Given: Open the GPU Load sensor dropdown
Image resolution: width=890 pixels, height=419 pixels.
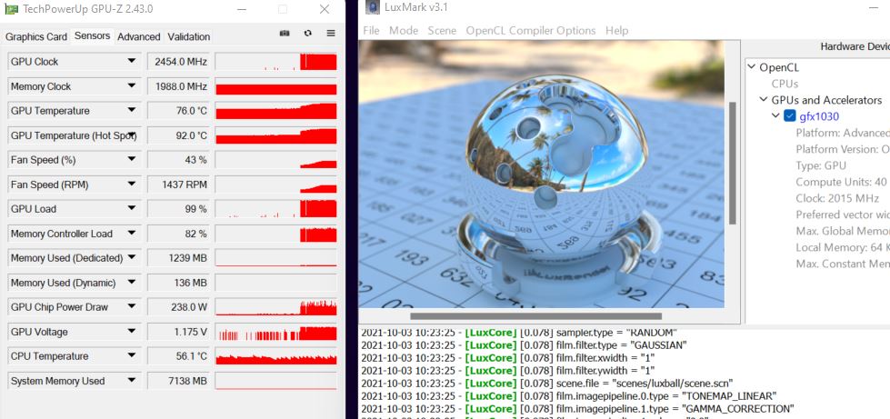Looking at the screenshot, I should pyautogui.click(x=132, y=209).
